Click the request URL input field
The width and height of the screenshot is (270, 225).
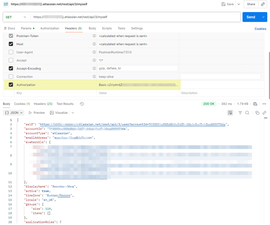tap(135, 17)
